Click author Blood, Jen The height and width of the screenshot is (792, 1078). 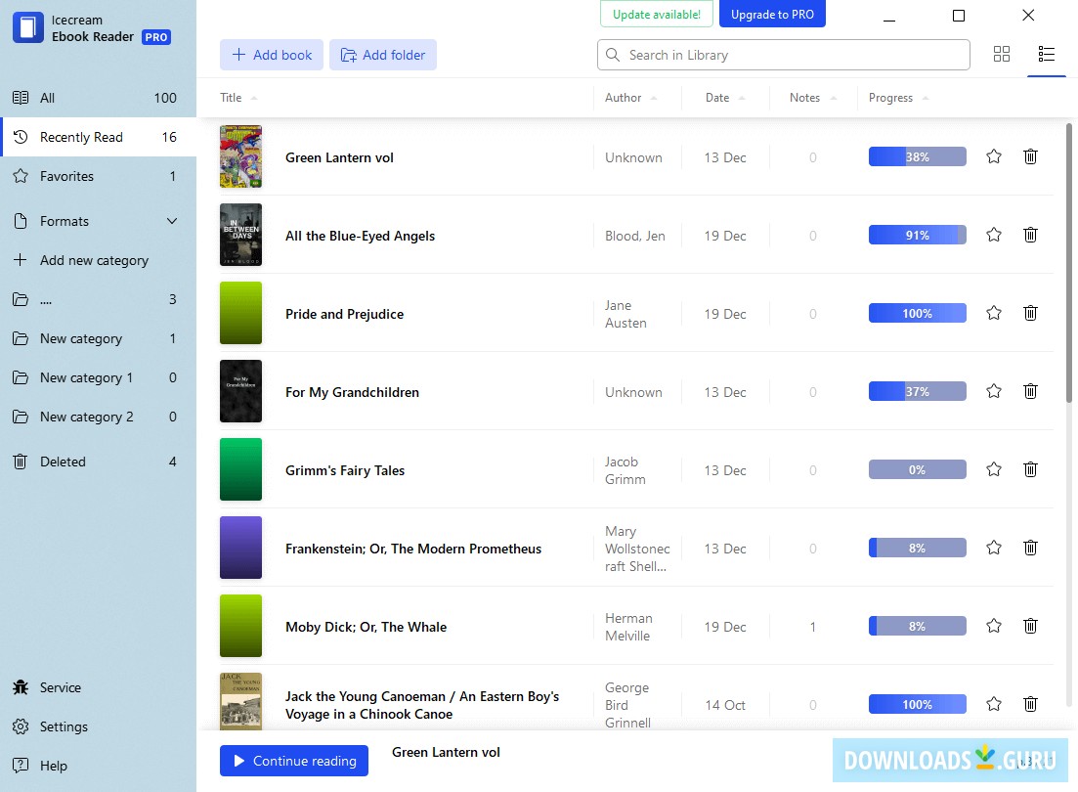click(x=634, y=236)
